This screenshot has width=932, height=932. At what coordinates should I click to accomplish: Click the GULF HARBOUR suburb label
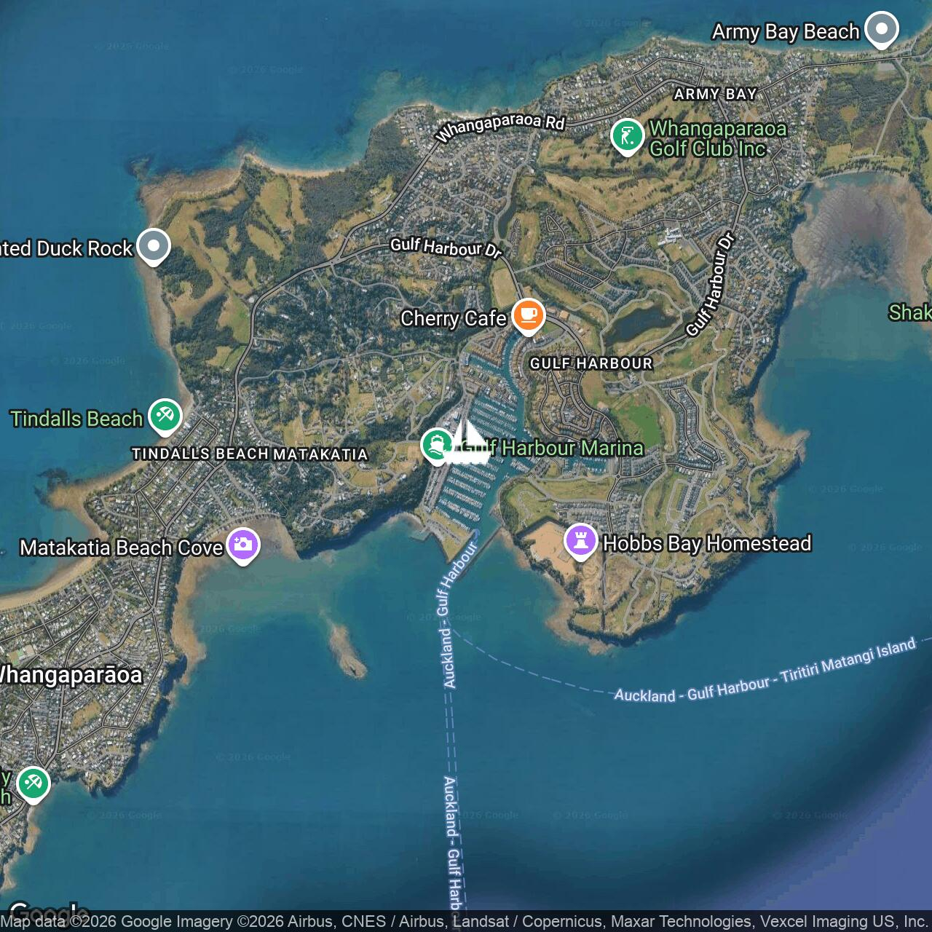point(591,363)
